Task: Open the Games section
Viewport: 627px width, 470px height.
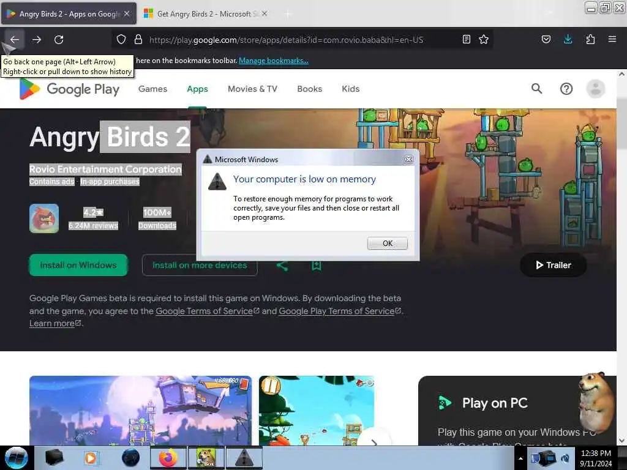Action: pos(152,89)
